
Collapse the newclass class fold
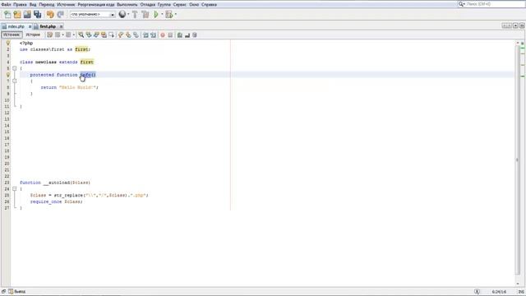point(15,68)
